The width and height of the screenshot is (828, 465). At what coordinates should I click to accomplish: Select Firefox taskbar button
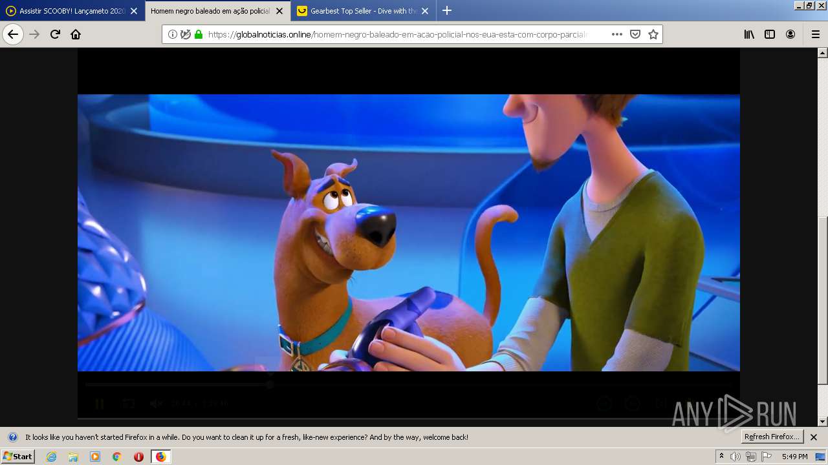(160, 457)
